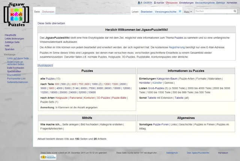Screen dimensions: 240x161
Task: Open Druckversion in sidebar
Action: pos(14,75)
